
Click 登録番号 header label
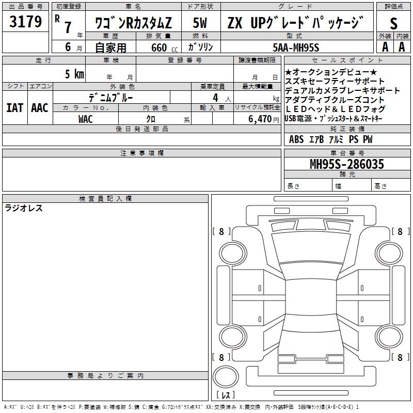tap(185, 60)
